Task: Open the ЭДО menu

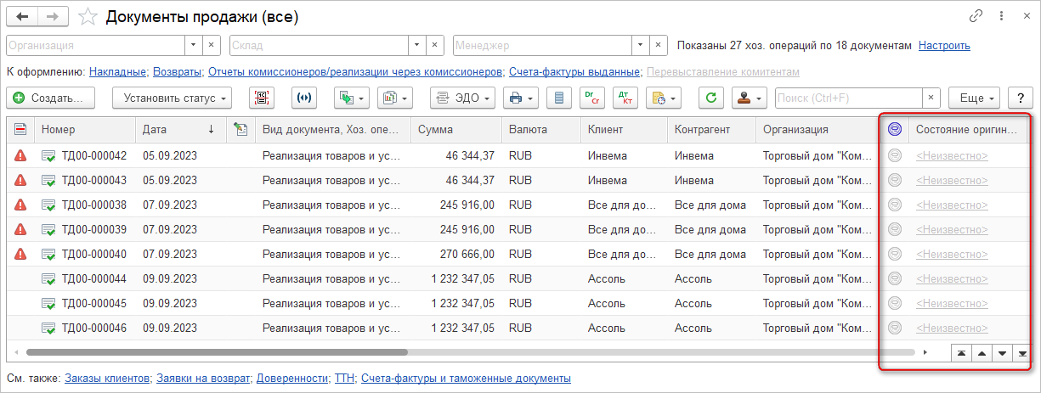Action: click(x=463, y=98)
